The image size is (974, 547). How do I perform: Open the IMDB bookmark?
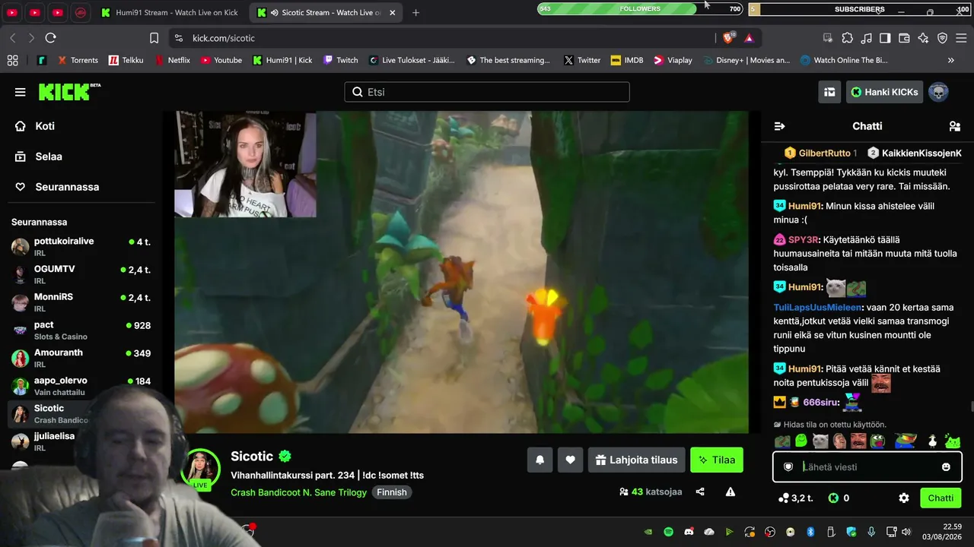pos(627,60)
